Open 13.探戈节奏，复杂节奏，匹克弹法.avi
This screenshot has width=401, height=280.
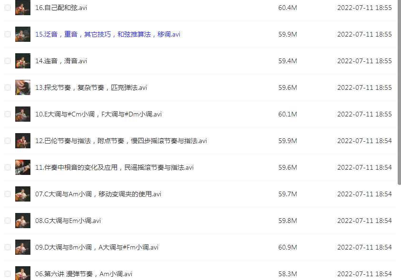(91, 87)
